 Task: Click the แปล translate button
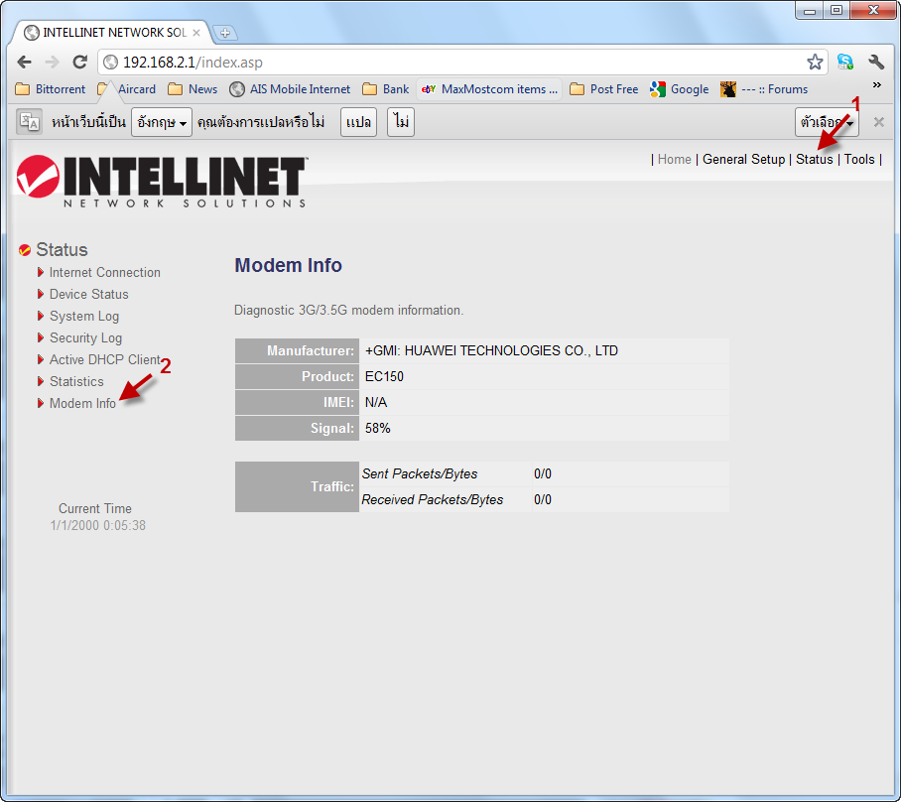tap(358, 122)
